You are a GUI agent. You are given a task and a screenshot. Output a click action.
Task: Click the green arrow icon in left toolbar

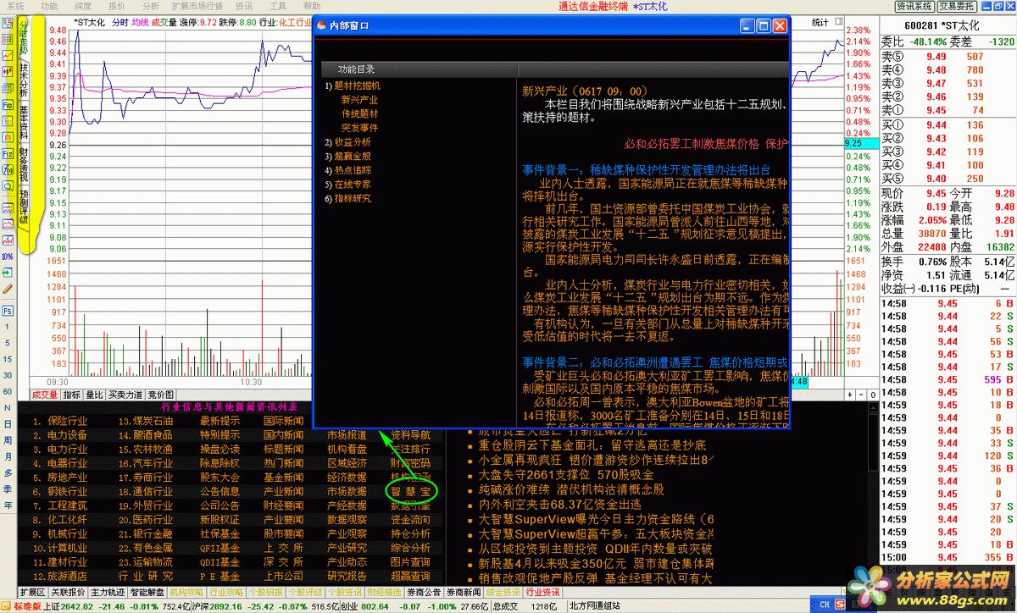click(x=8, y=272)
